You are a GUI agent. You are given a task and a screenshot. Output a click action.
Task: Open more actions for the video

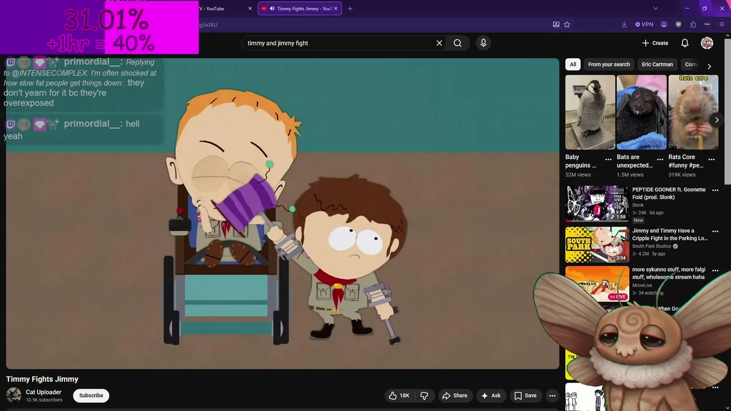(552, 396)
